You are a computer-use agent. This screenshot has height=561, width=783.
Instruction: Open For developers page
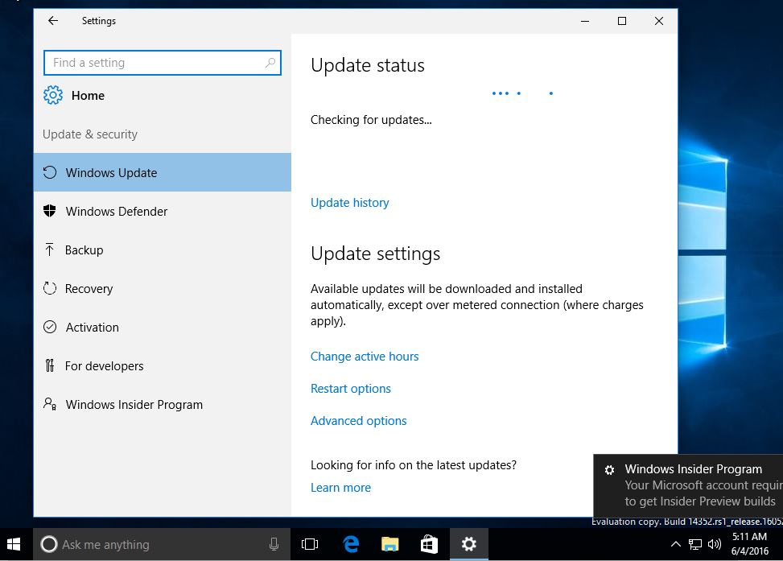tap(163, 365)
